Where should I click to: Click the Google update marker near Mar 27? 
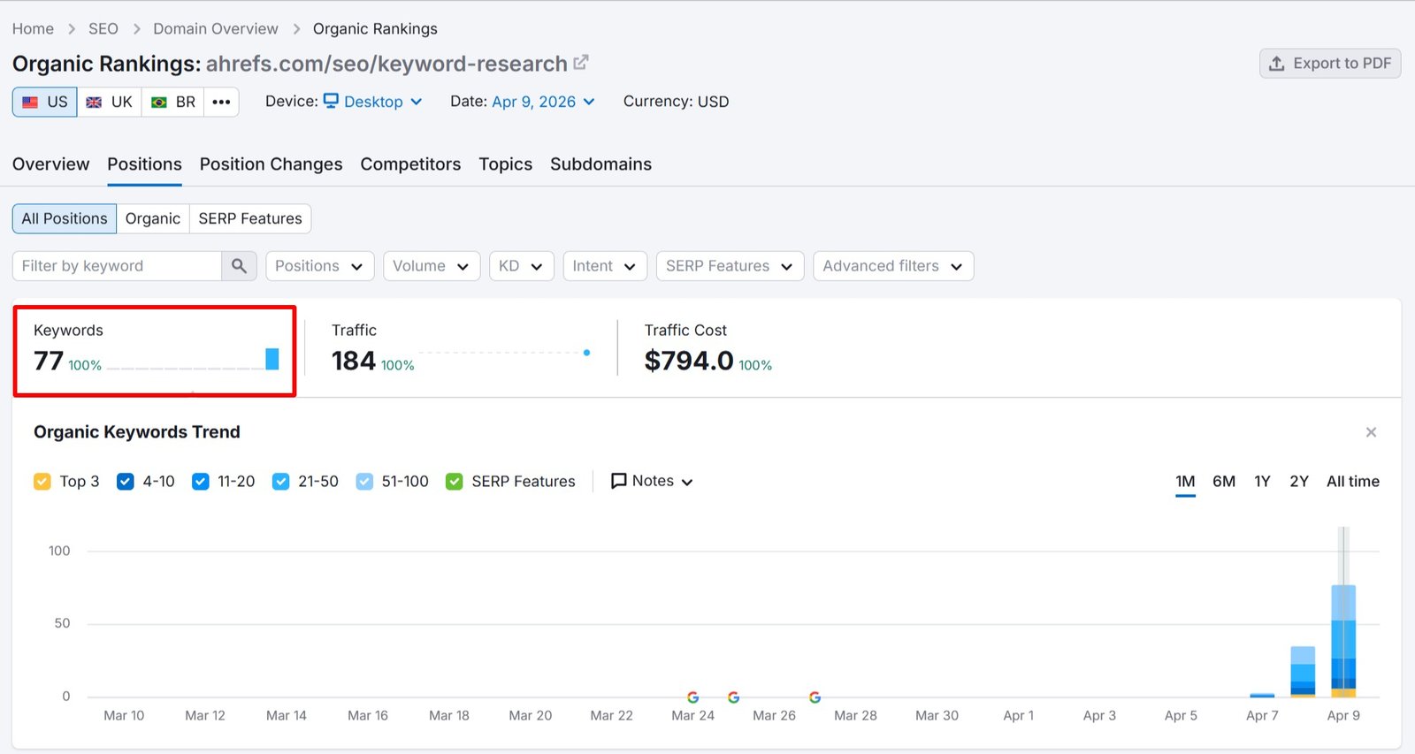point(815,697)
